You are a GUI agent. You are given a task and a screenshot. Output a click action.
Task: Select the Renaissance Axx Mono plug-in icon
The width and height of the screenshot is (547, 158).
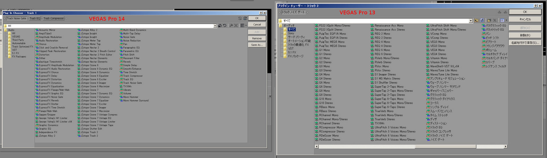point(372,25)
